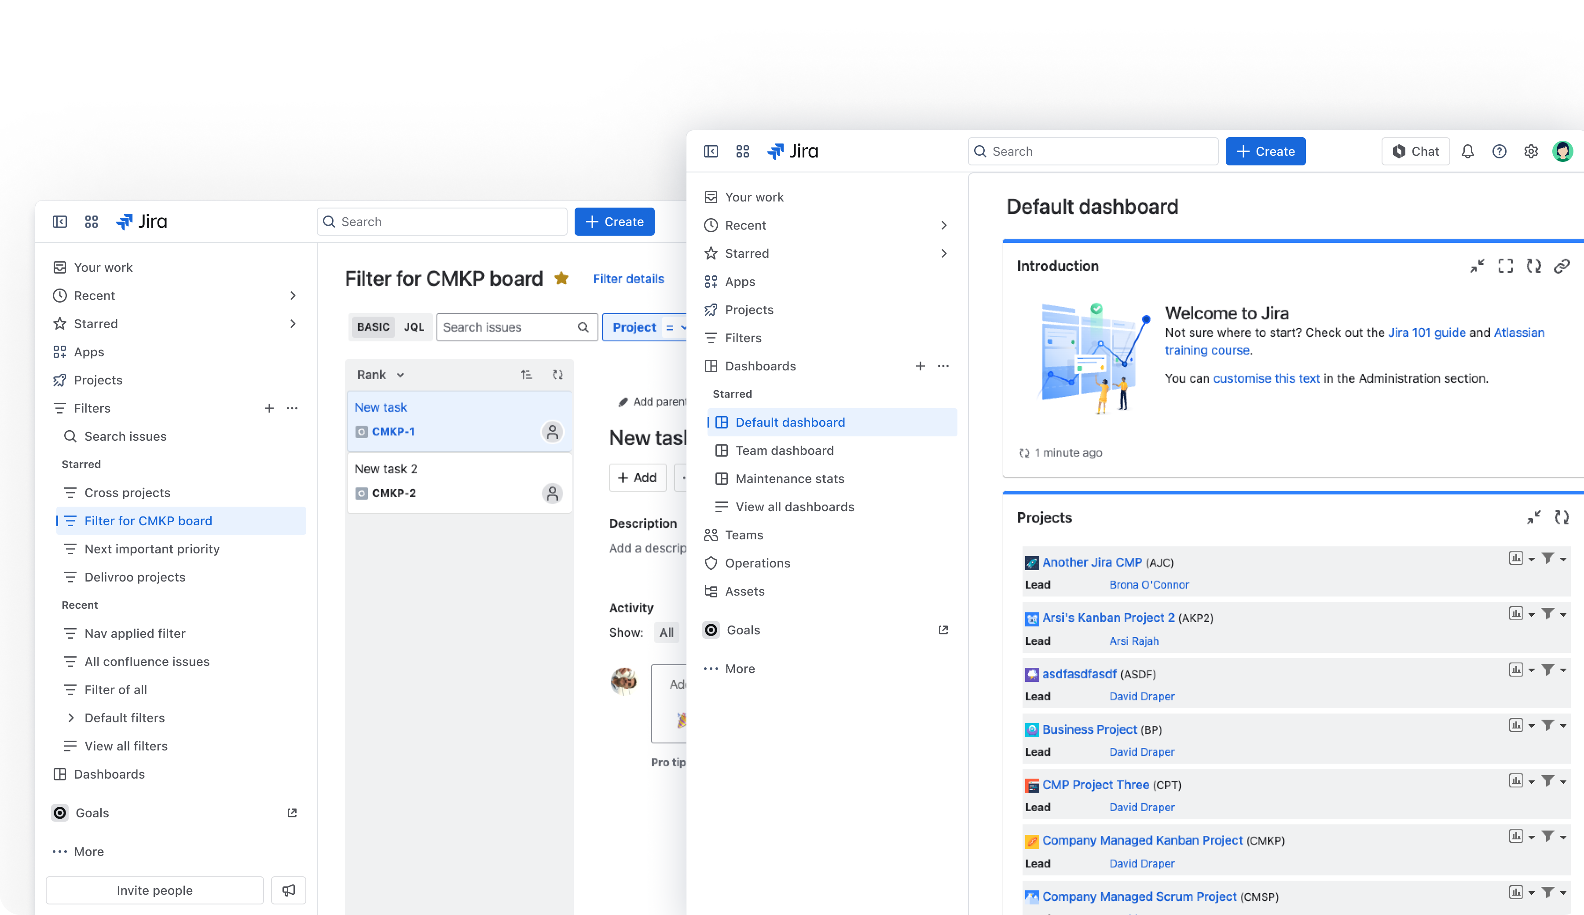Minimize the Projects gadget
This screenshot has width=1584, height=915.
(1534, 517)
